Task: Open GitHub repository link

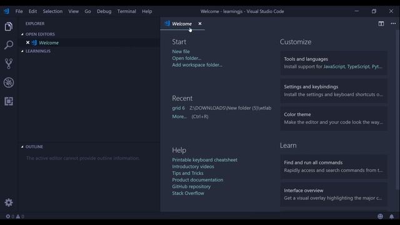Action: coord(191,186)
